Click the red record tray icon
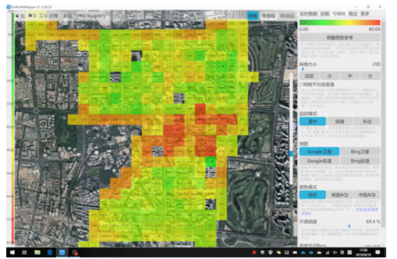The width and height of the screenshot is (397, 259). point(254,252)
